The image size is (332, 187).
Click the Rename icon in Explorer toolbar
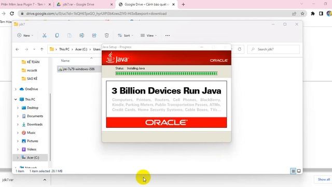click(x=82, y=35)
